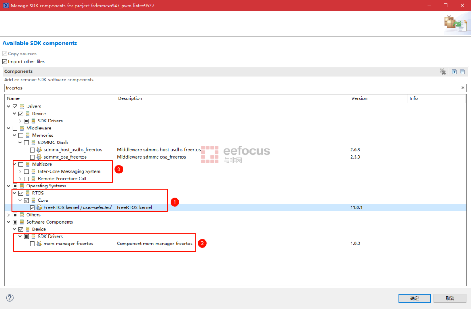471x309 pixels.
Task: Expand the Others tree node
Action: pyautogui.click(x=9, y=215)
